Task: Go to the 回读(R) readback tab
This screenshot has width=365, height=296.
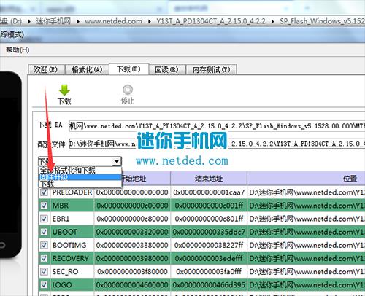Action: click(167, 70)
